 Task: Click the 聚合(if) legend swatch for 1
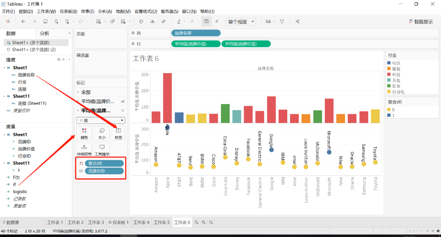coord(389,115)
